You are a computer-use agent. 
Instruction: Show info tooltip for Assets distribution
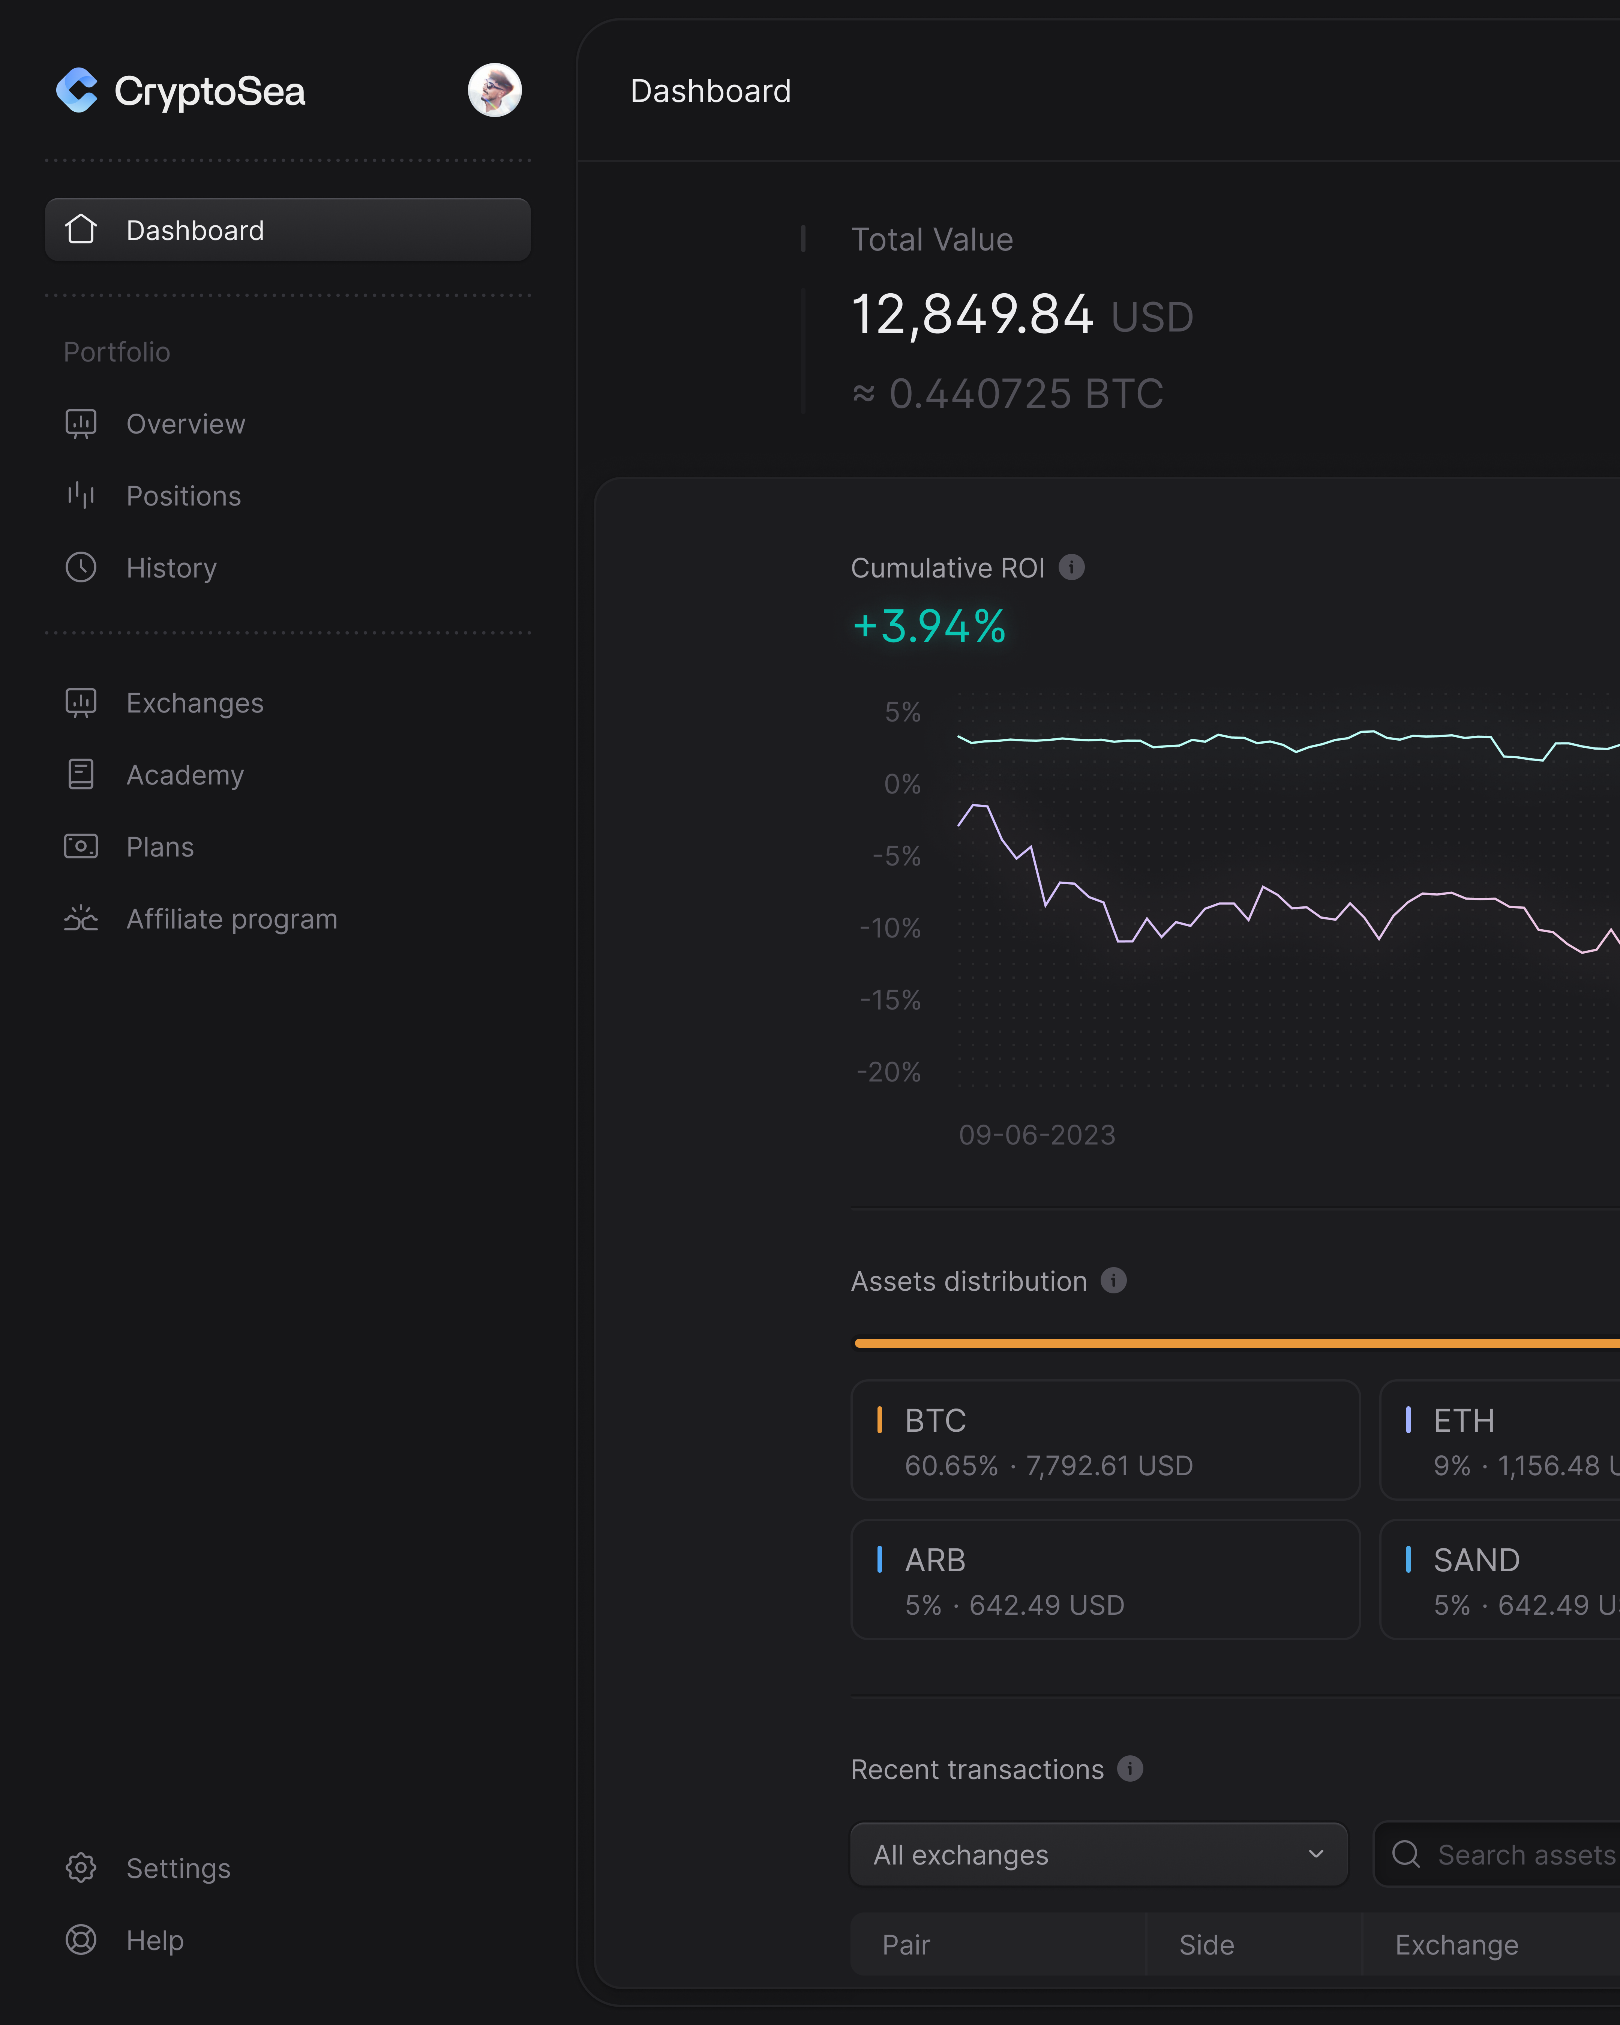[x=1114, y=1281]
